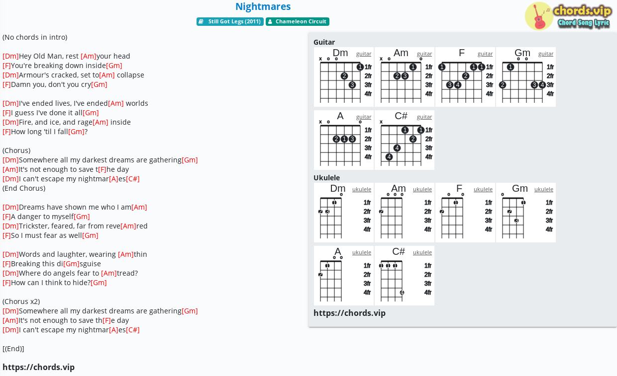The image size is (617, 376).
Task: Click the [Gm] chord after 'How long 'til I fall'
Action: point(76,132)
